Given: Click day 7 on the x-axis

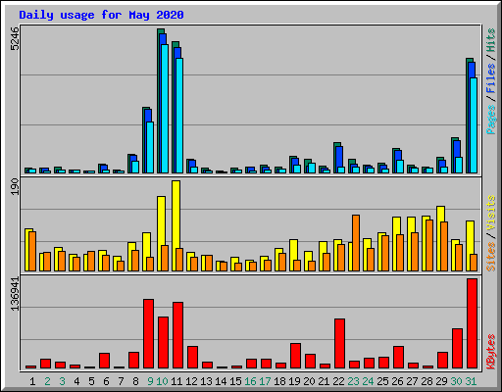Looking at the screenshot, I should pos(121,381).
